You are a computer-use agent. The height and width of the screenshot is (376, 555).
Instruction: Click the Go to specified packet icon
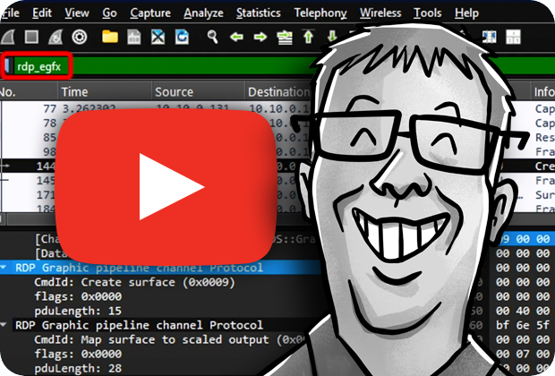(x=285, y=38)
